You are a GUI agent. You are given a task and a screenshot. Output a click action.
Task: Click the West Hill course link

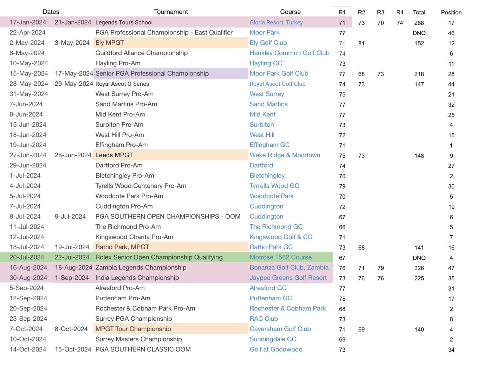tap(262, 135)
